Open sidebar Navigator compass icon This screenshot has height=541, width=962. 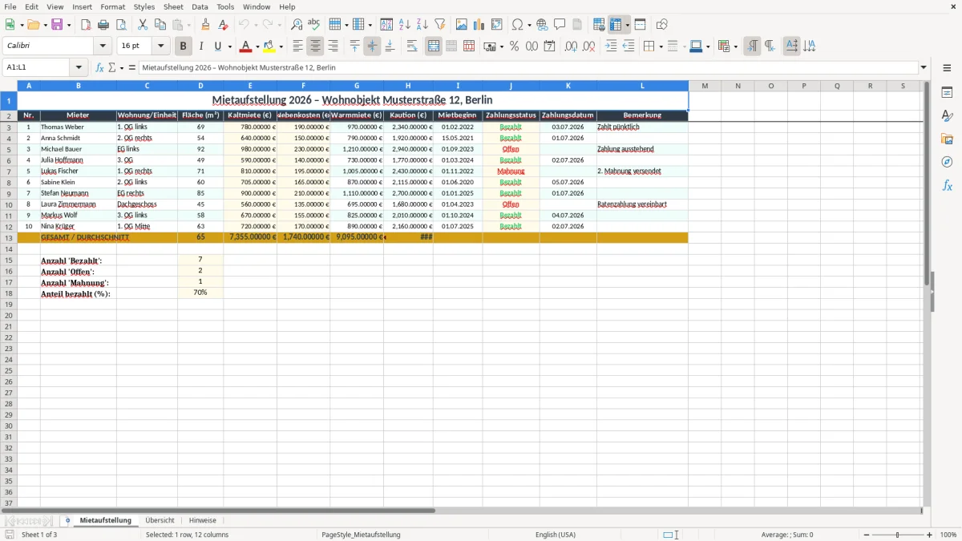click(947, 162)
